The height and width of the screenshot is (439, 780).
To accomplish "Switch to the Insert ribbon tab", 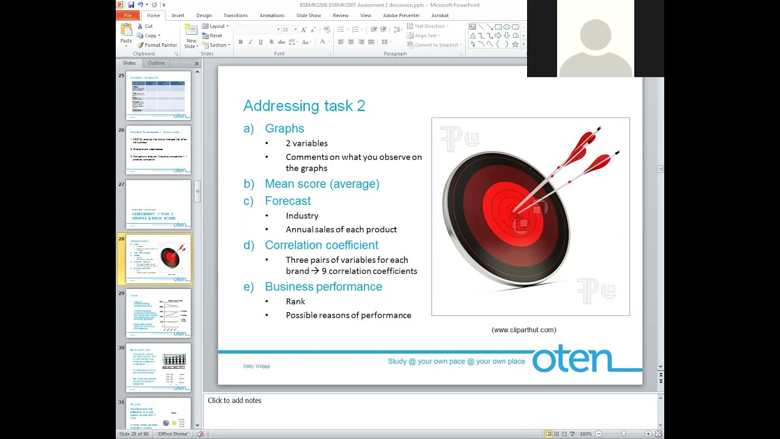I will tap(178, 15).
